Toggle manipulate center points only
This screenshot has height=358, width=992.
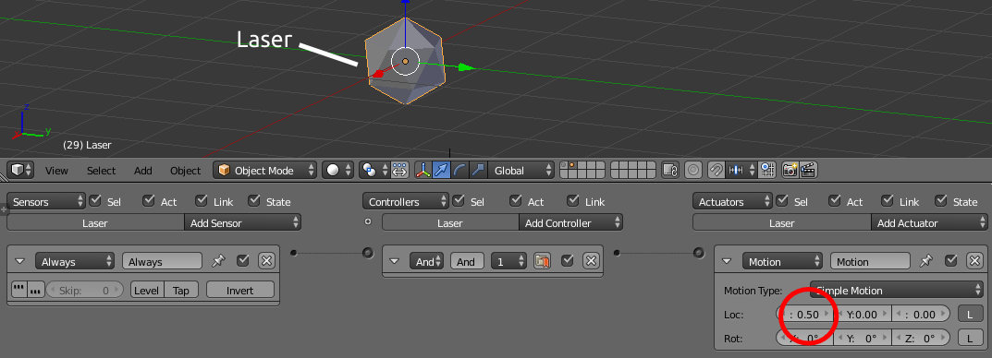pyautogui.click(x=399, y=171)
